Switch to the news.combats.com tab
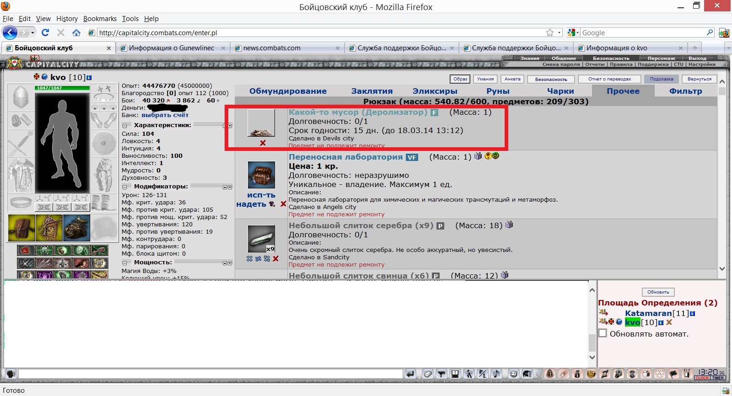This screenshot has height=396, width=732. pyautogui.click(x=287, y=48)
